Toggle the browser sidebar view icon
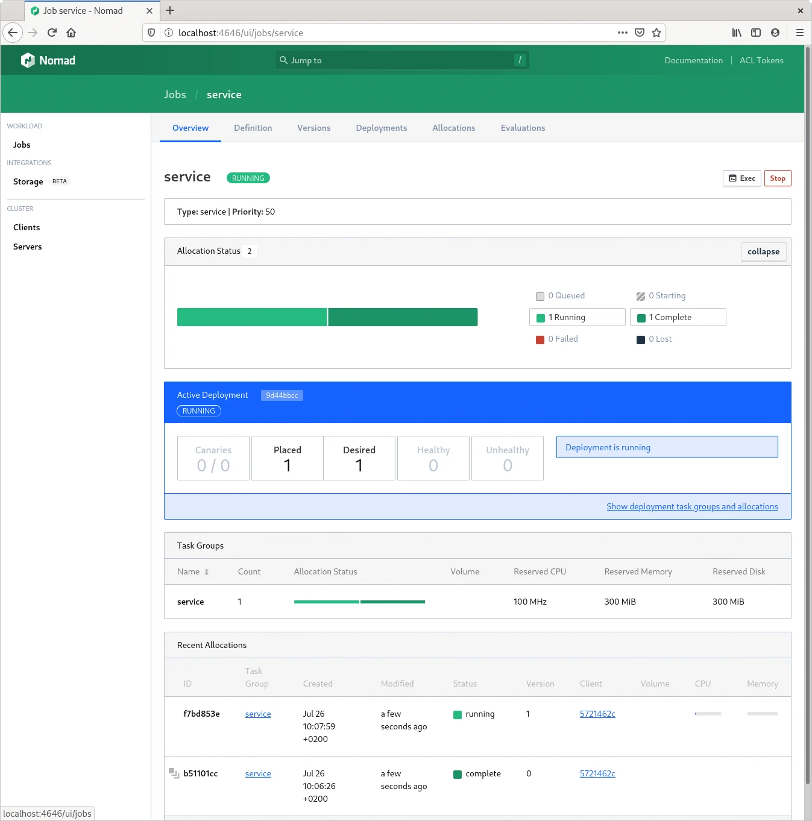 756,33
